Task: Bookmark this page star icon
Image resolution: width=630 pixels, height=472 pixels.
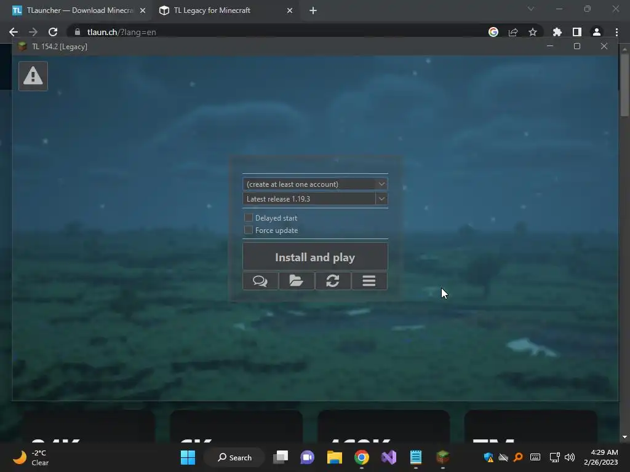Action: pyautogui.click(x=533, y=32)
